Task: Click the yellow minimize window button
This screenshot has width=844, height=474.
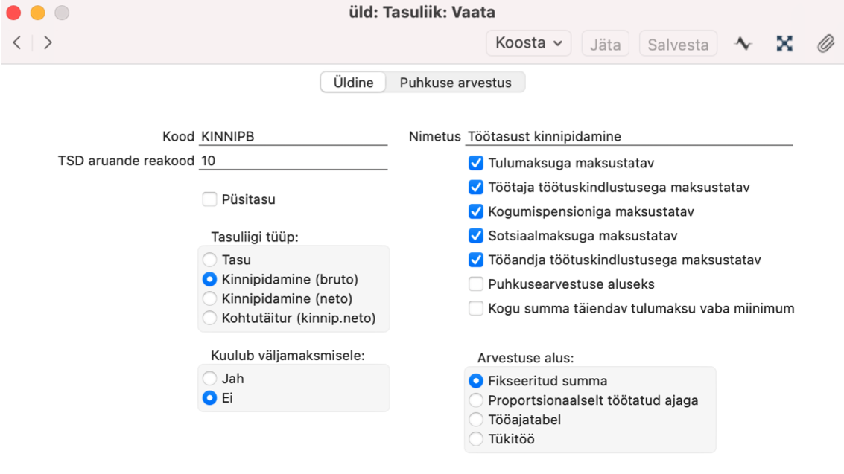Action: pyautogui.click(x=38, y=13)
